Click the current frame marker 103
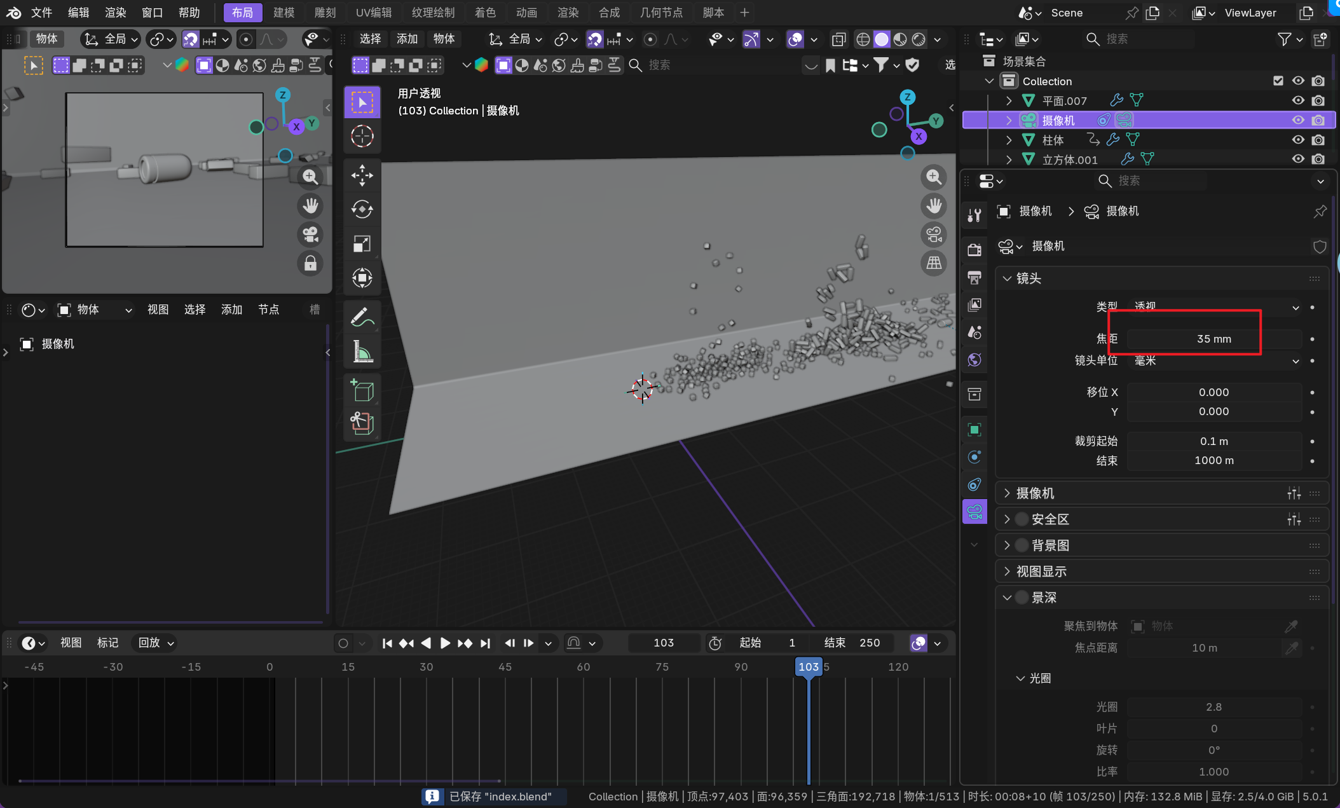 coord(808,667)
